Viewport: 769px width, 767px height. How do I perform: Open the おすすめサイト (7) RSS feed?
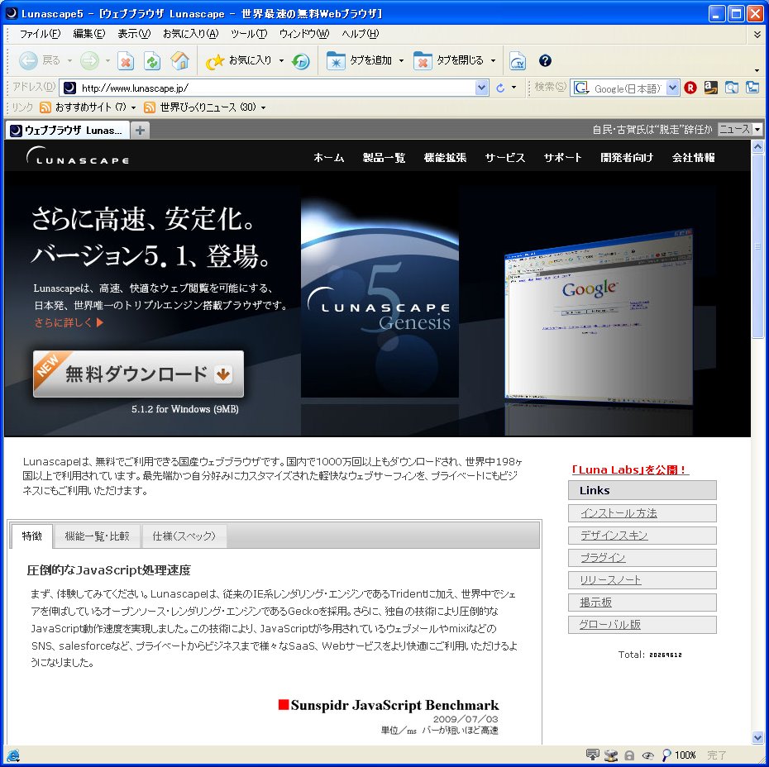(83, 107)
